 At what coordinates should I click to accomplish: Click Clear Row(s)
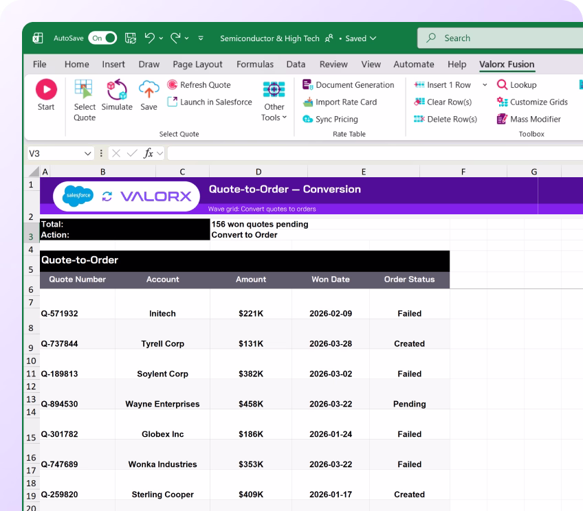pos(443,102)
